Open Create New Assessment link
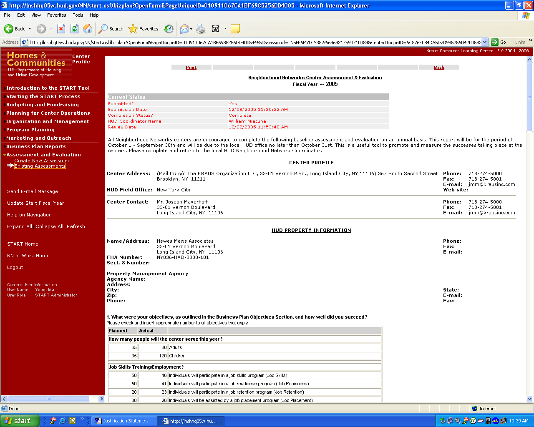Viewport: 534px width, 427px height. (x=43, y=161)
